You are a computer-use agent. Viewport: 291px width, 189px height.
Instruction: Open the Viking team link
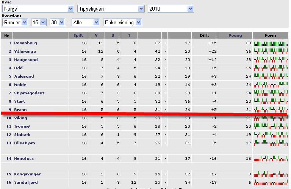(x=20, y=118)
